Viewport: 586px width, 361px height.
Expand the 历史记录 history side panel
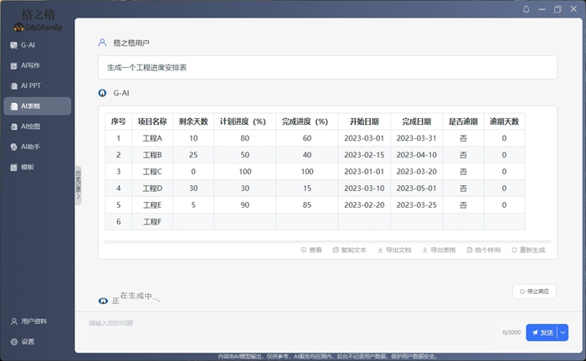pos(78,184)
